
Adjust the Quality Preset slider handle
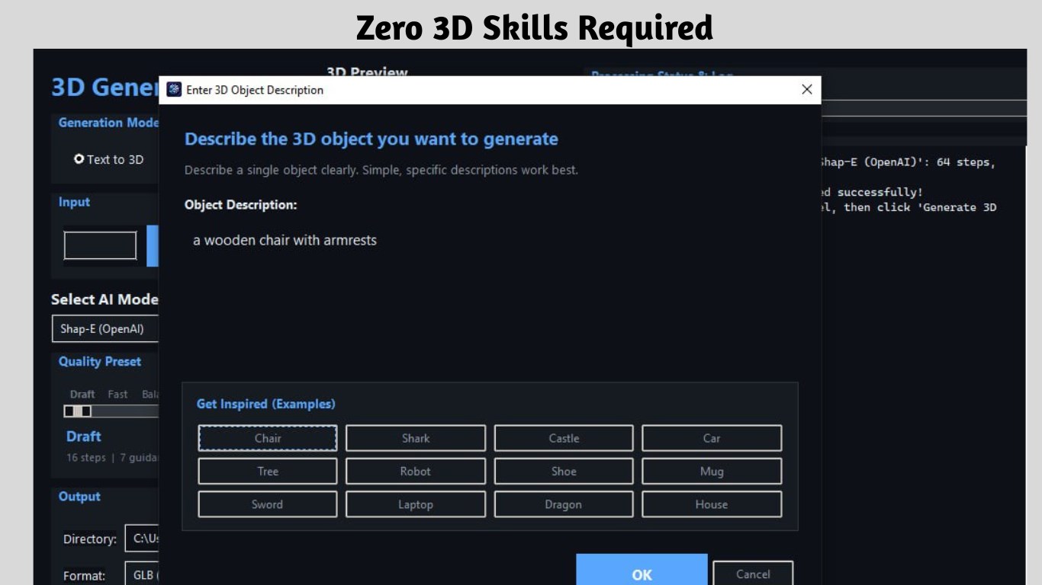tap(77, 411)
